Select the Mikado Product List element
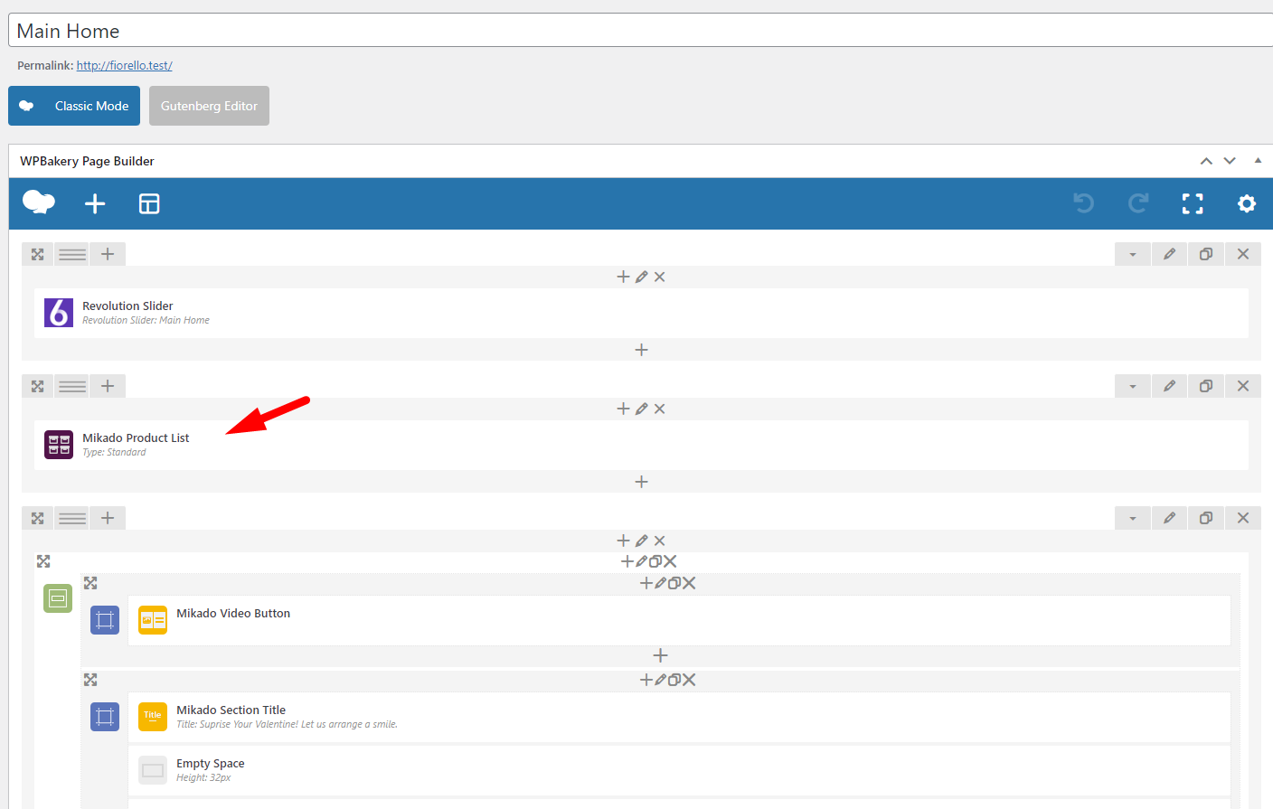The image size is (1273, 809). tap(641, 445)
